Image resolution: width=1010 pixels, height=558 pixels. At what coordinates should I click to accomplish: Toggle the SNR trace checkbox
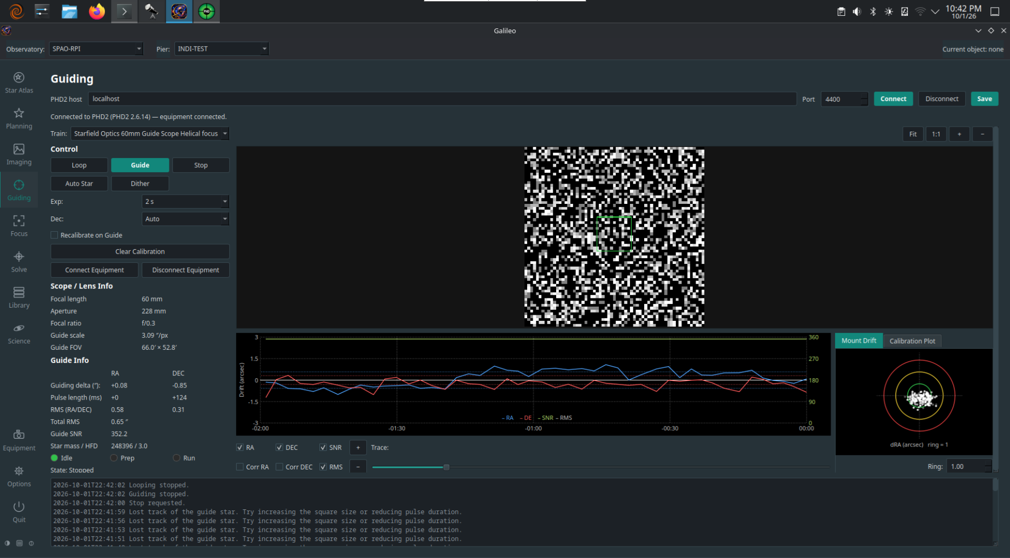pos(323,447)
